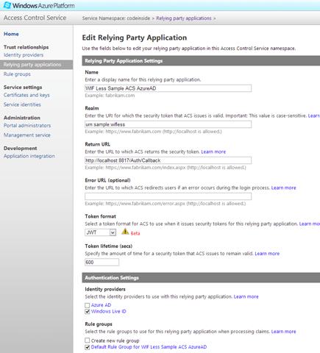320x353 pixels.
Task: Open Application integration under Development
Action: tap(29, 156)
